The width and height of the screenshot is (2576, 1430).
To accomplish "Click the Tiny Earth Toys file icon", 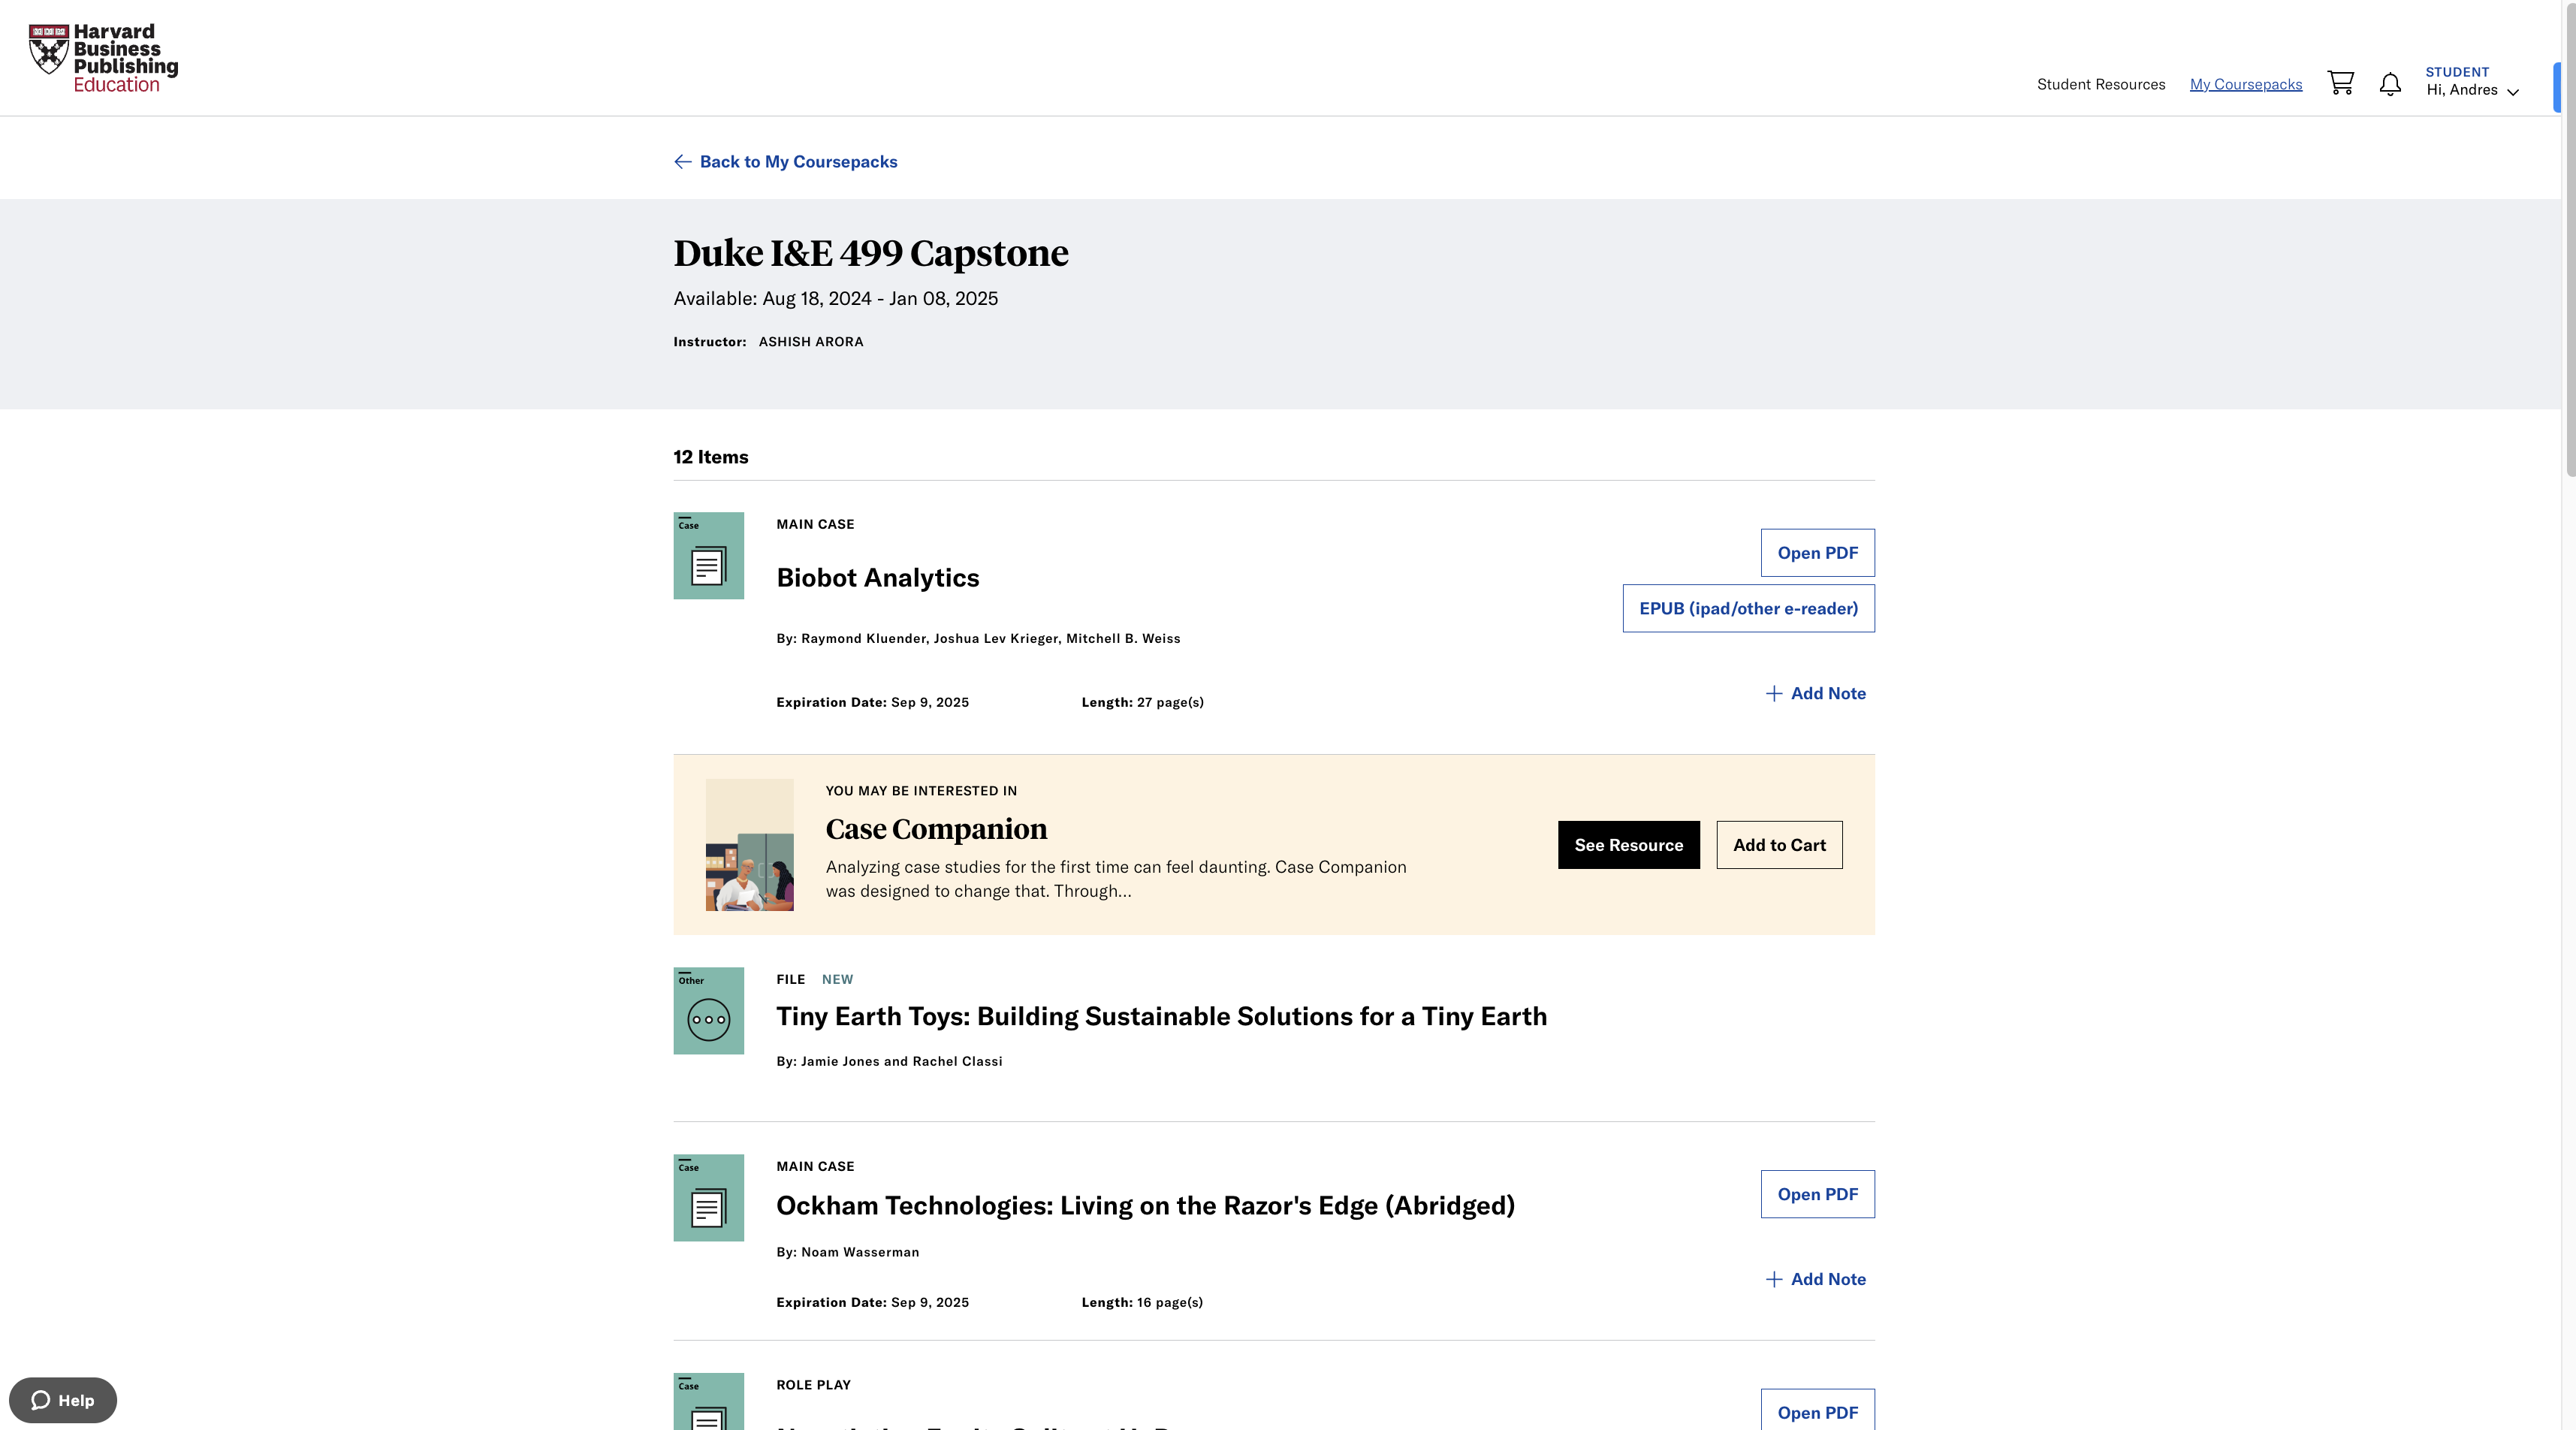I will click(x=708, y=1010).
